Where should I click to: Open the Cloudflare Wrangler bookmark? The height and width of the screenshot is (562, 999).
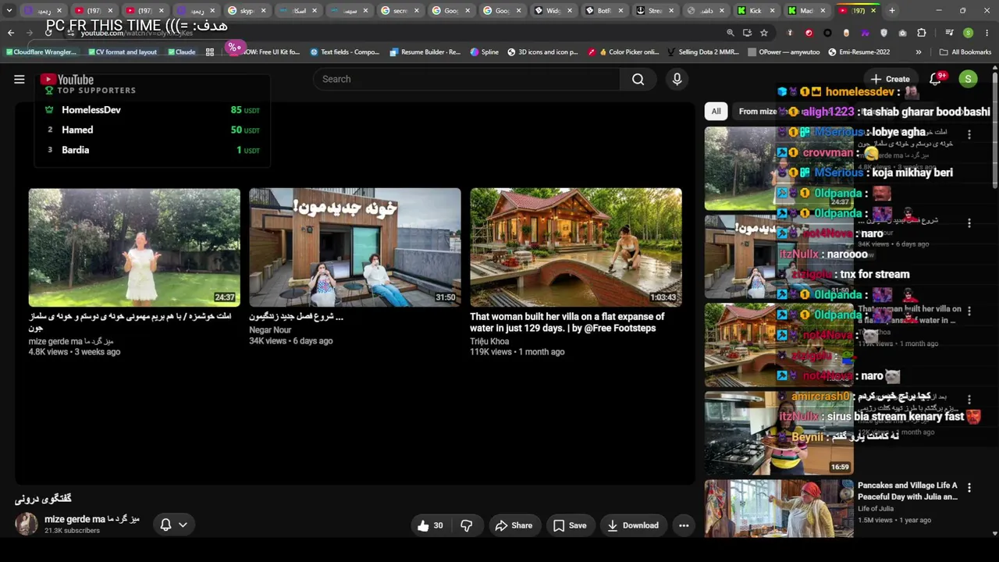[41, 52]
